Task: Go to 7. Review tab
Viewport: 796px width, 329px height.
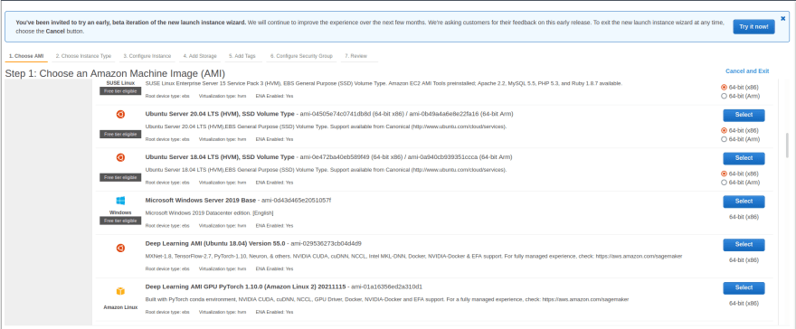Action: 355,56
